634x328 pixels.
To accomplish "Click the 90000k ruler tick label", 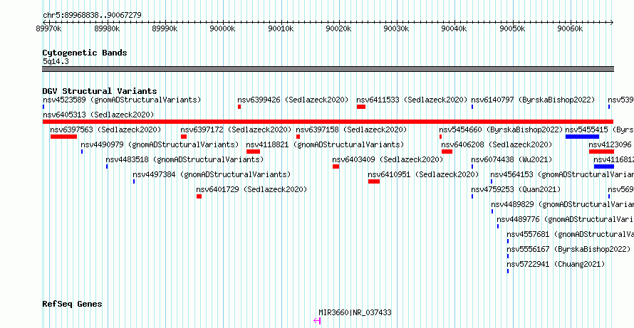I will (x=222, y=28).
